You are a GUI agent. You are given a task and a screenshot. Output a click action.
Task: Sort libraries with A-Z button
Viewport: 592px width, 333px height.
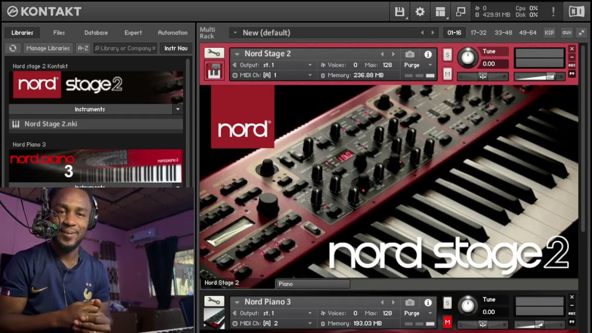coord(83,48)
